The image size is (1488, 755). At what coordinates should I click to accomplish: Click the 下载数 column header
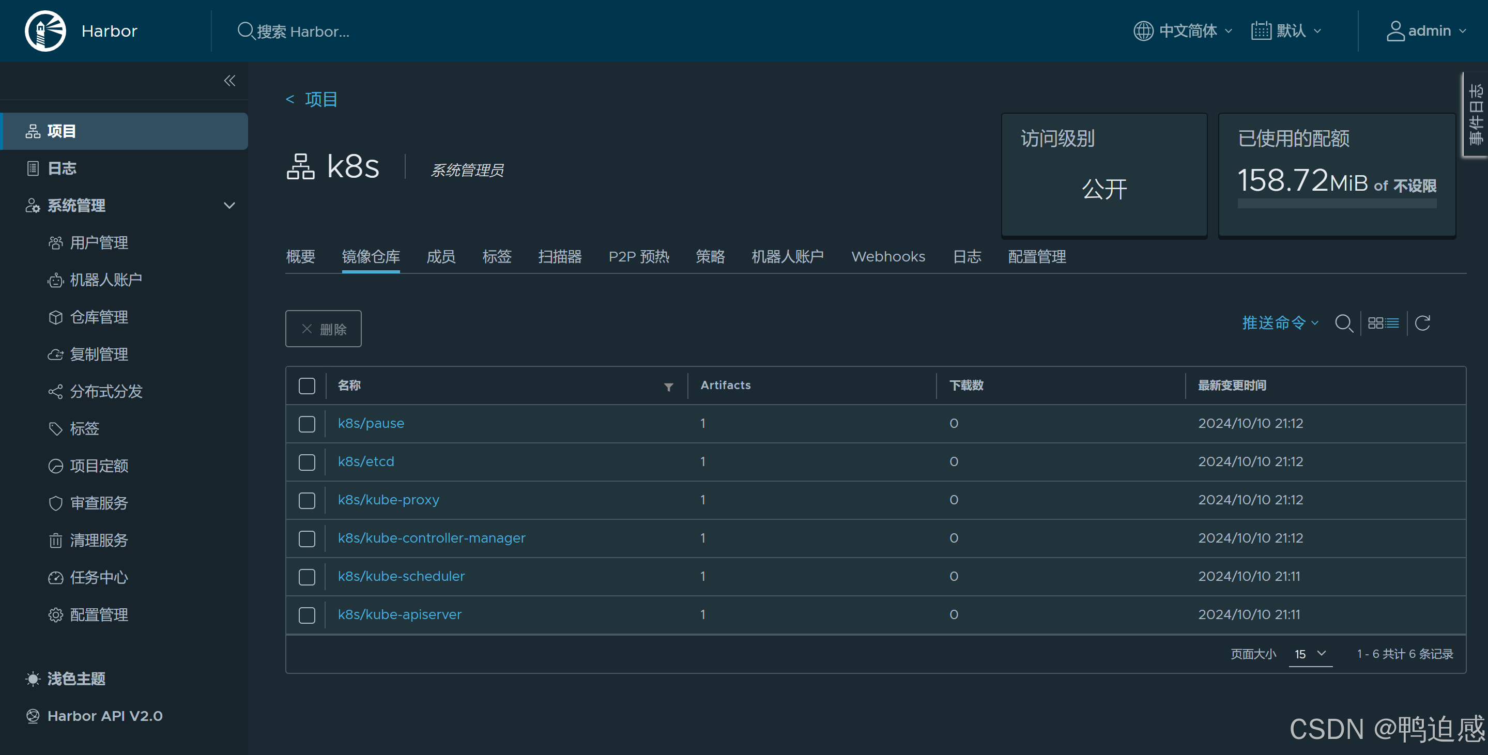pos(967,386)
